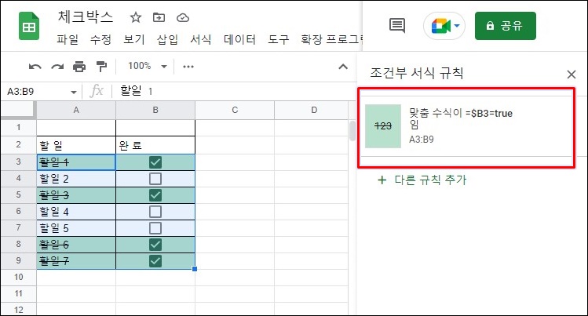Collapse the menus with the up chevron

coord(343,67)
